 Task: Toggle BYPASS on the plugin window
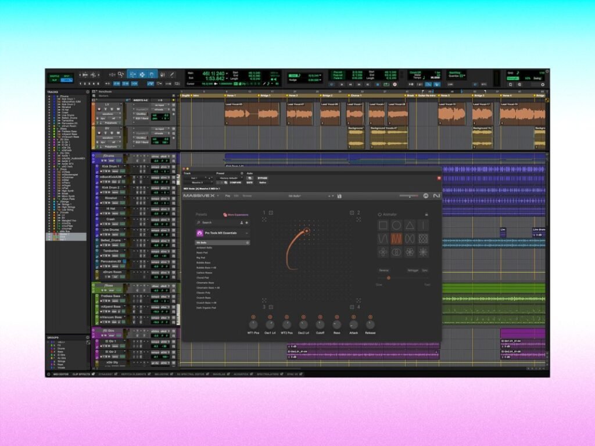click(262, 178)
